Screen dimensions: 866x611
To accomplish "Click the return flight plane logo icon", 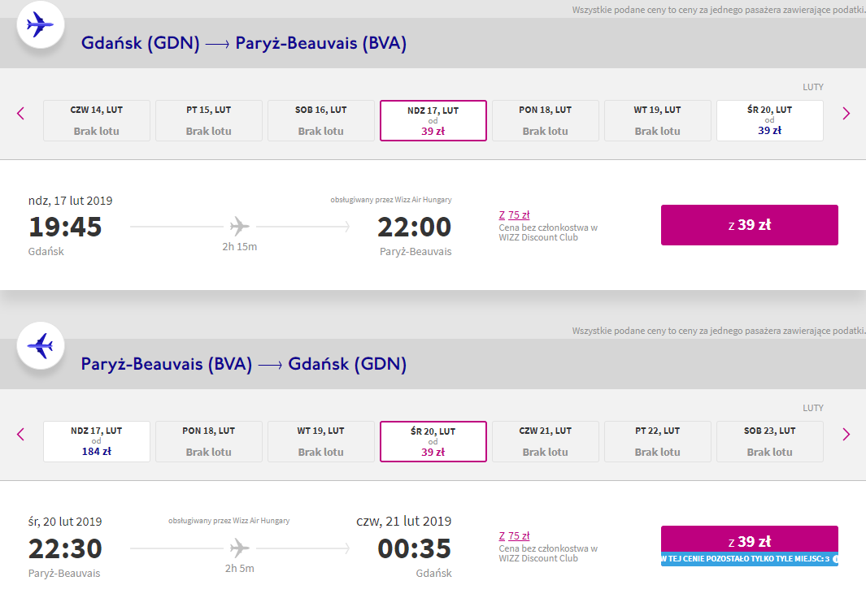I will click(40, 346).
